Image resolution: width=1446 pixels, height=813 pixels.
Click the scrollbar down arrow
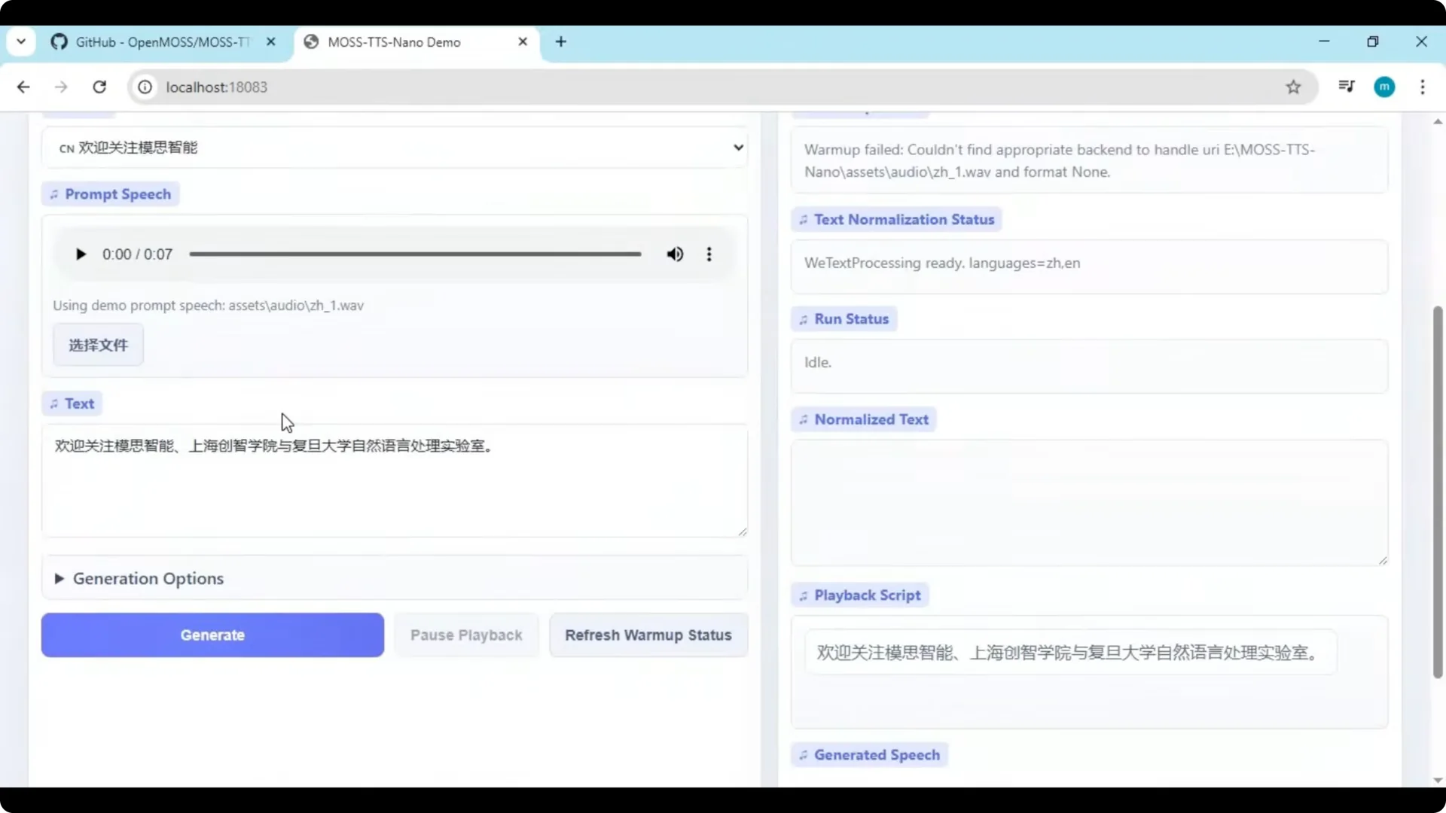pos(1438,781)
